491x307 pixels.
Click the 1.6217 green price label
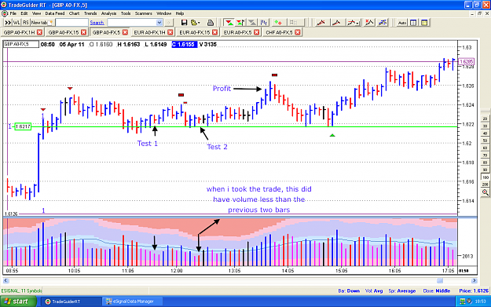23,126
